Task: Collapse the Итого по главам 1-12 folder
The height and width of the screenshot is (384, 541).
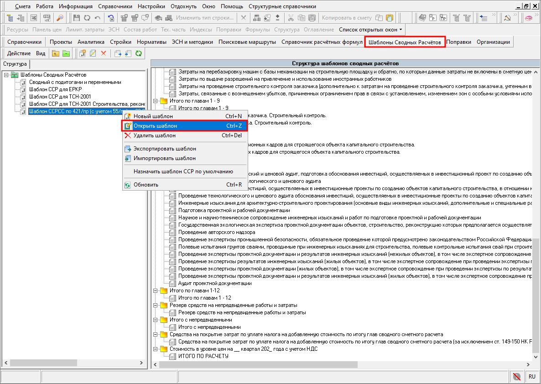Action: point(156,291)
